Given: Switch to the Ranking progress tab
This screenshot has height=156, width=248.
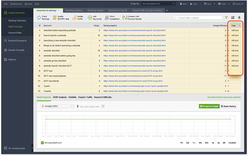Looking at the screenshot, I should click(x=74, y=10).
